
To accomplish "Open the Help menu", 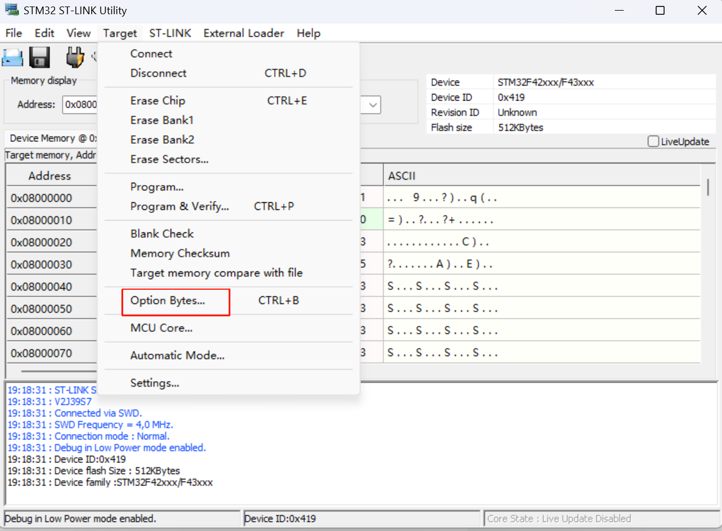I will point(309,33).
